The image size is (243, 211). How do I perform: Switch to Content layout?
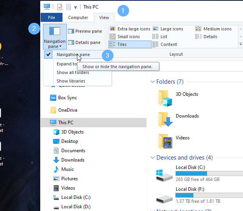coord(164,44)
